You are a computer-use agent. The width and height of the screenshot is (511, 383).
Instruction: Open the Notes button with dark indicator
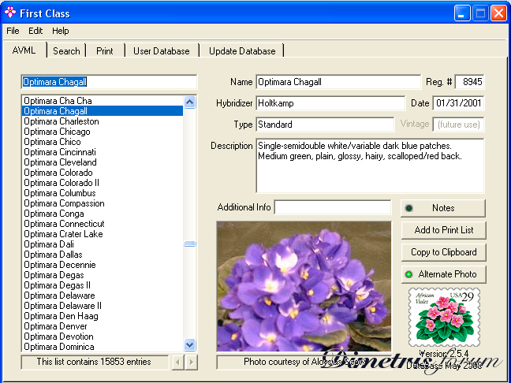point(442,208)
